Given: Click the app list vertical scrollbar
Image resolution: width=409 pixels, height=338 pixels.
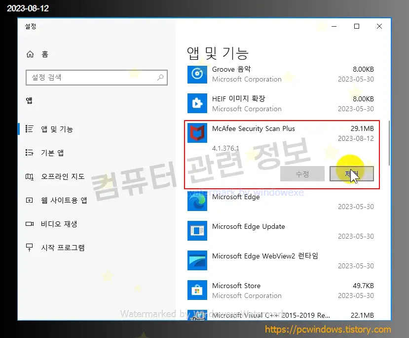Looking at the screenshot, I should pyautogui.click(x=389, y=143).
